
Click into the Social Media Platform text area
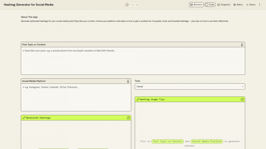(x=76, y=98)
